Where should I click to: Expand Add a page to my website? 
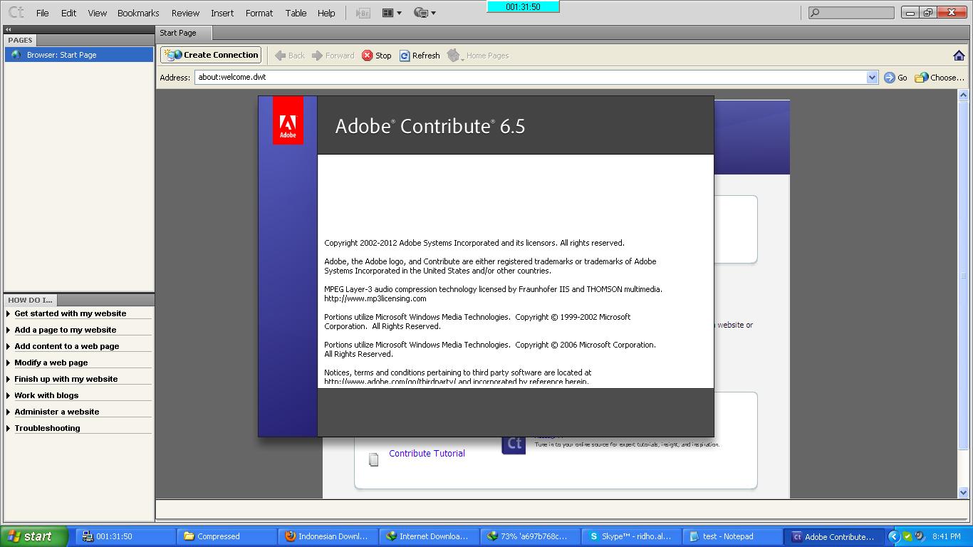[65, 330]
